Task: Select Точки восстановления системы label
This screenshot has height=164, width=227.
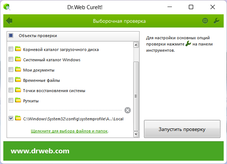Action: point(54,91)
